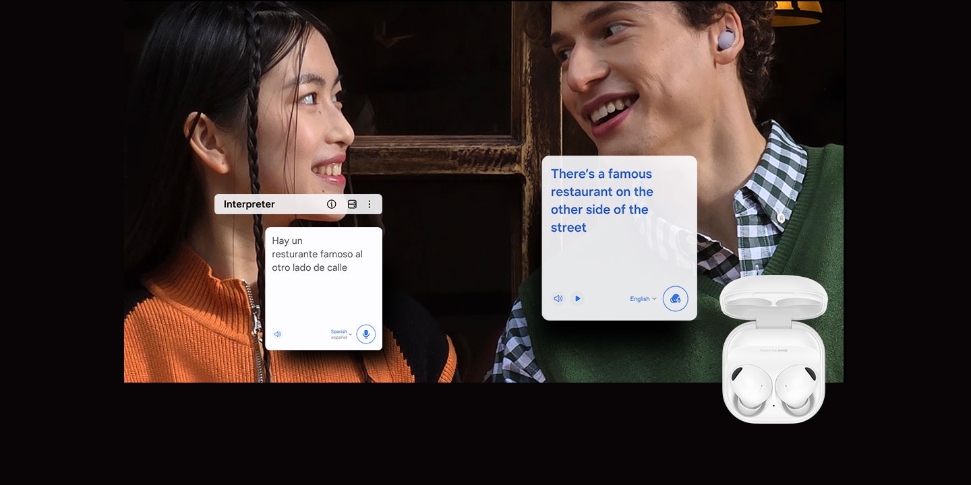This screenshot has width=971, height=485.
Task: Open the Interpreter three-dot more options menu
Action: pos(370,204)
